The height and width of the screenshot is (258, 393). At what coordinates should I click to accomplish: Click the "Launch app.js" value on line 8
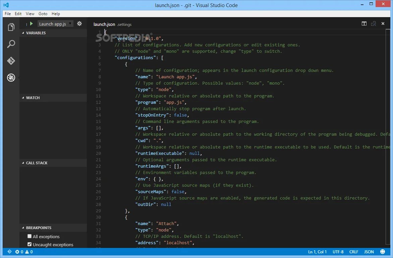pos(175,77)
